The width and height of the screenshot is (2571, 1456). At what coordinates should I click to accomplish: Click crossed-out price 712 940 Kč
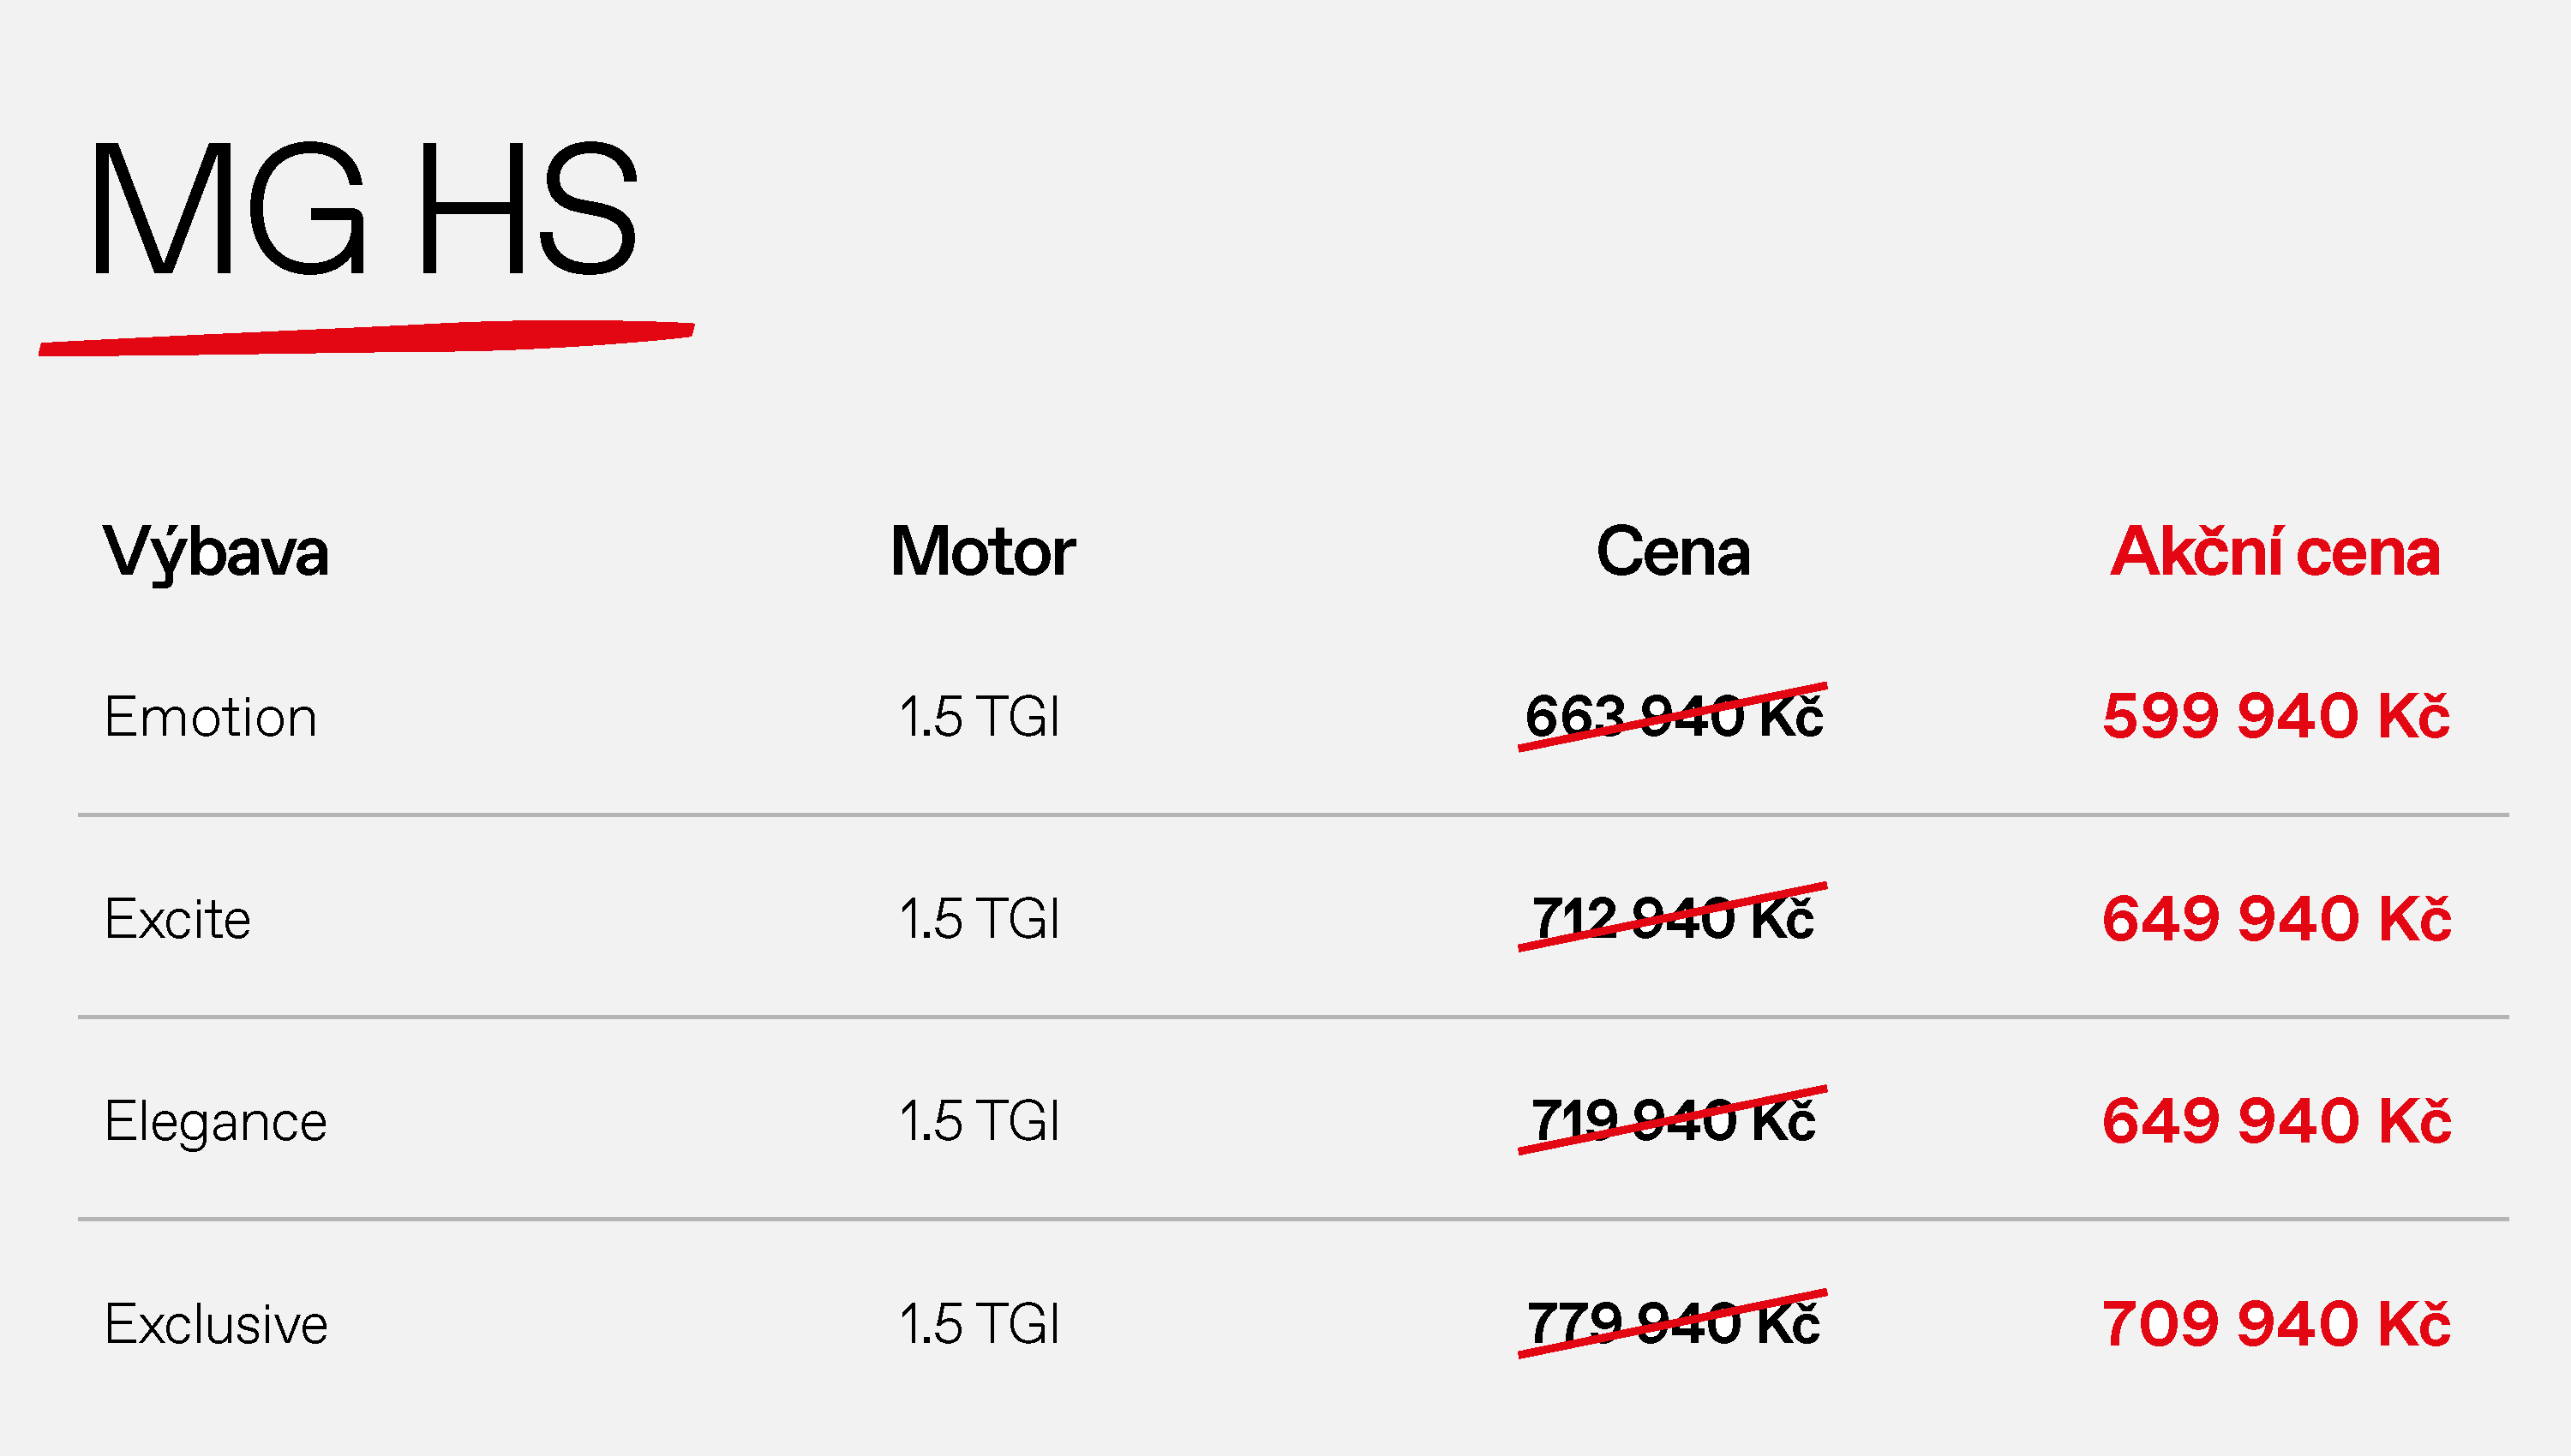tap(1673, 917)
